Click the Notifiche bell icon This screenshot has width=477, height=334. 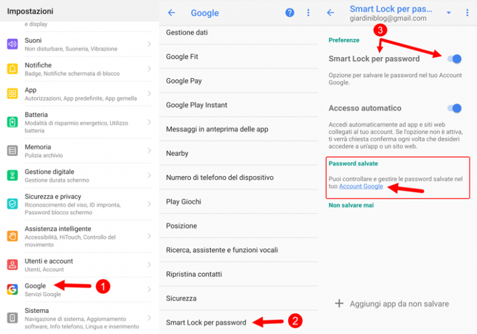[12, 69]
